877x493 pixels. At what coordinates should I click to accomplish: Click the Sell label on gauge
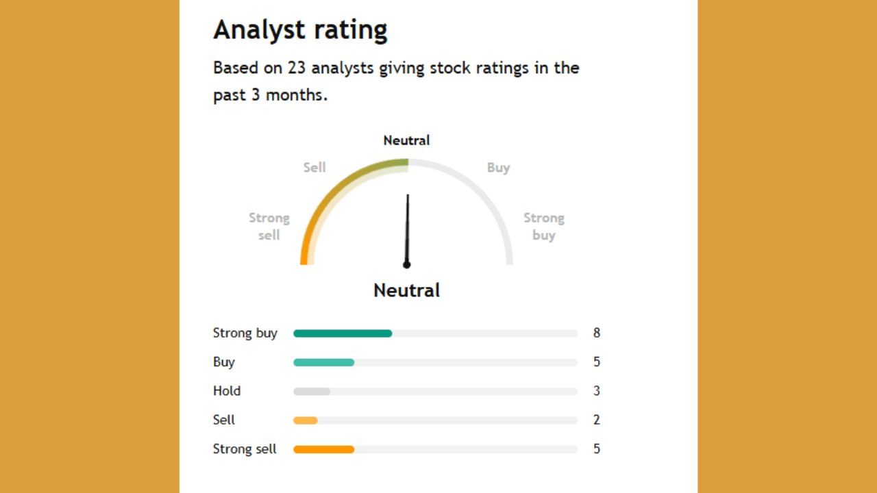(314, 167)
